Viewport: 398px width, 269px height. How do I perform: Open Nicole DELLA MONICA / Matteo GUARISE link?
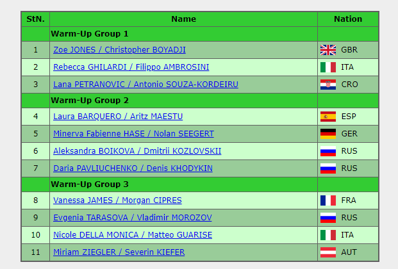click(133, 235)
